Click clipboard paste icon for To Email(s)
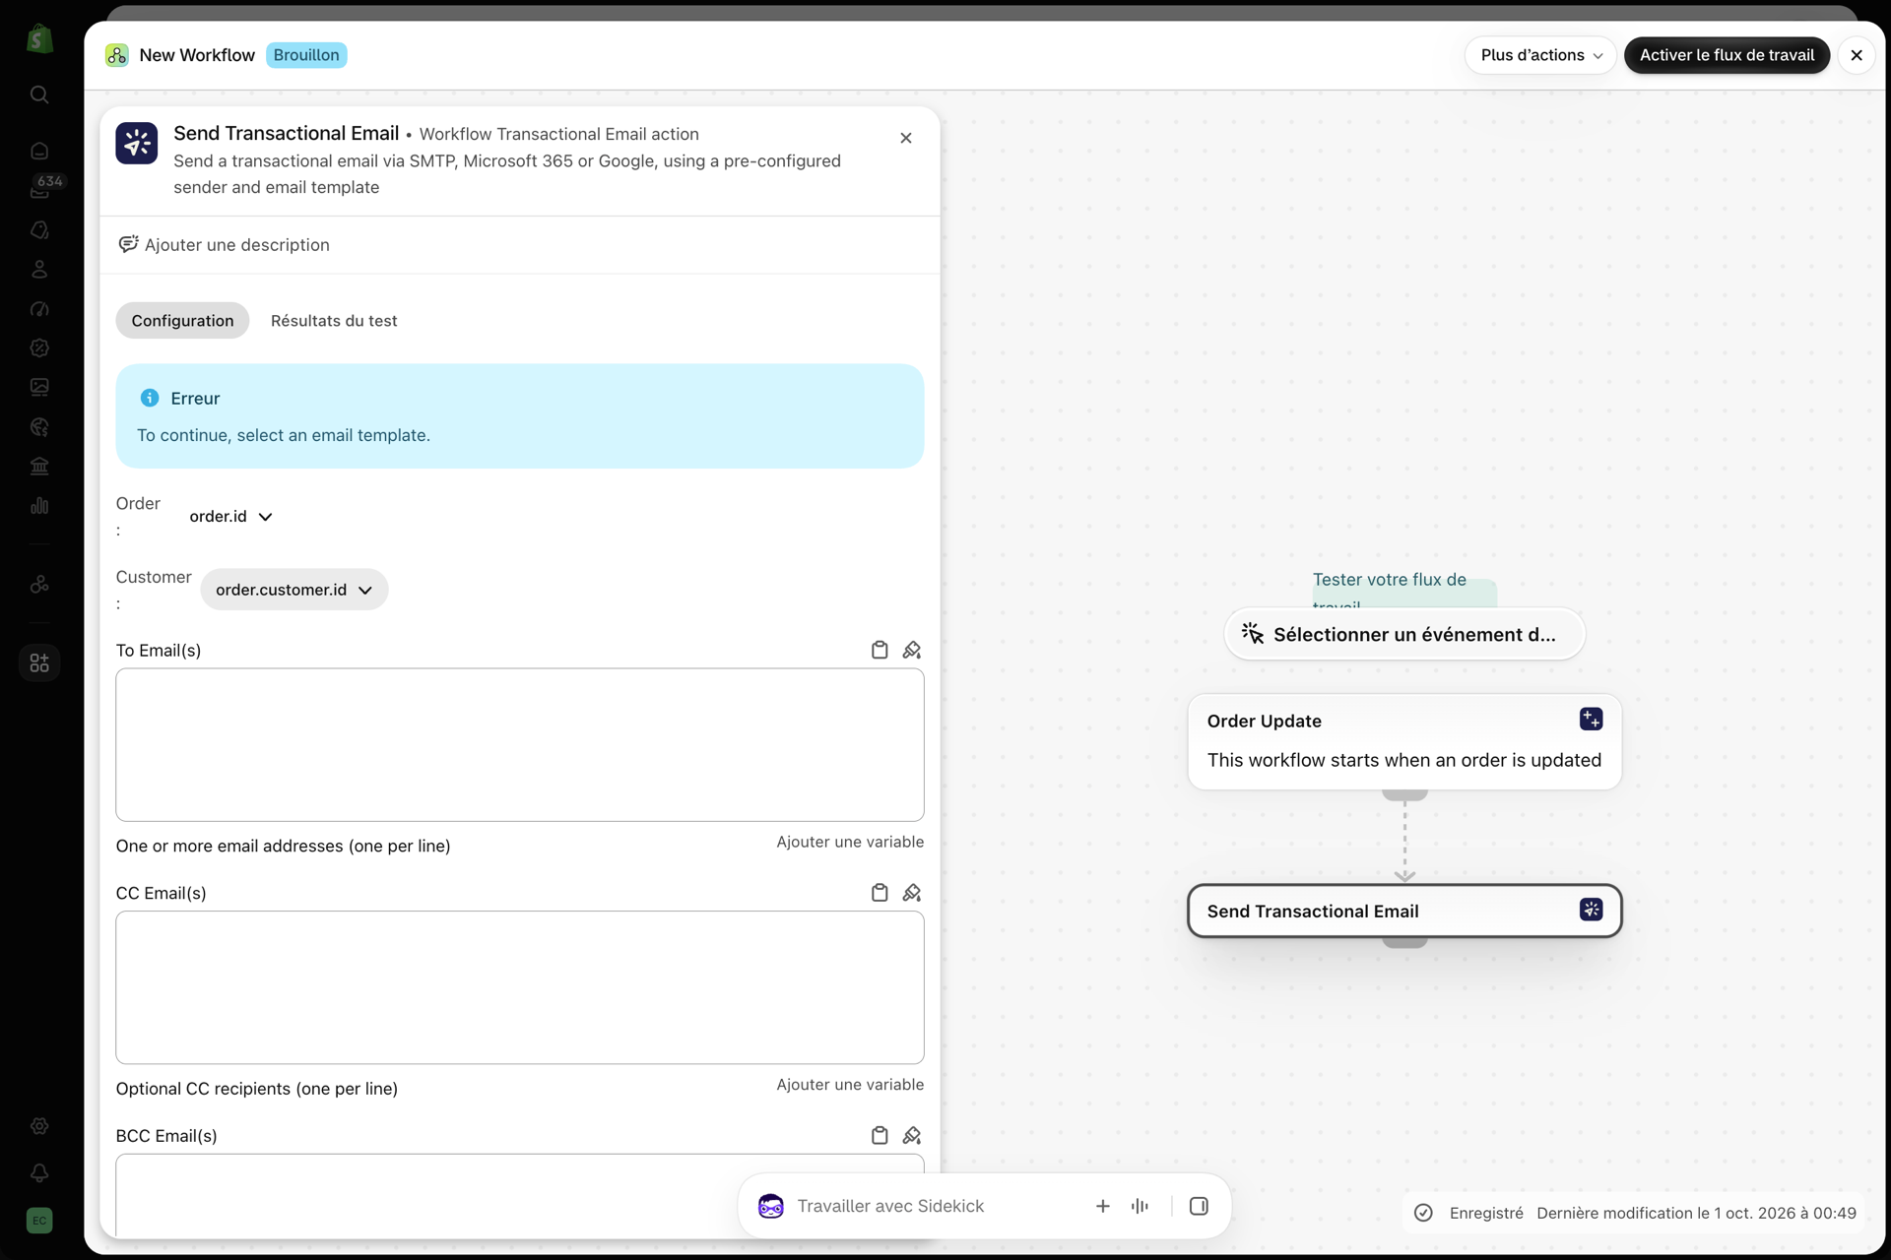 coord(880,650)
